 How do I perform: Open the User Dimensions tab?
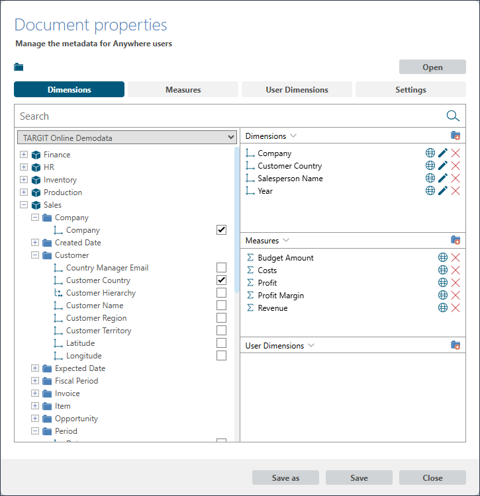(x=297, y=89)
